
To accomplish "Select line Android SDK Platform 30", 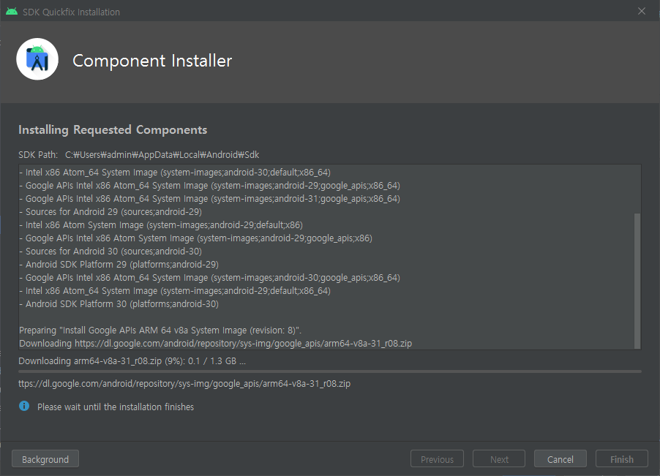I will (x=119, y=304).
